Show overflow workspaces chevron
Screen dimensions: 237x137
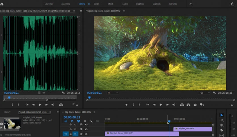[191, 4]
